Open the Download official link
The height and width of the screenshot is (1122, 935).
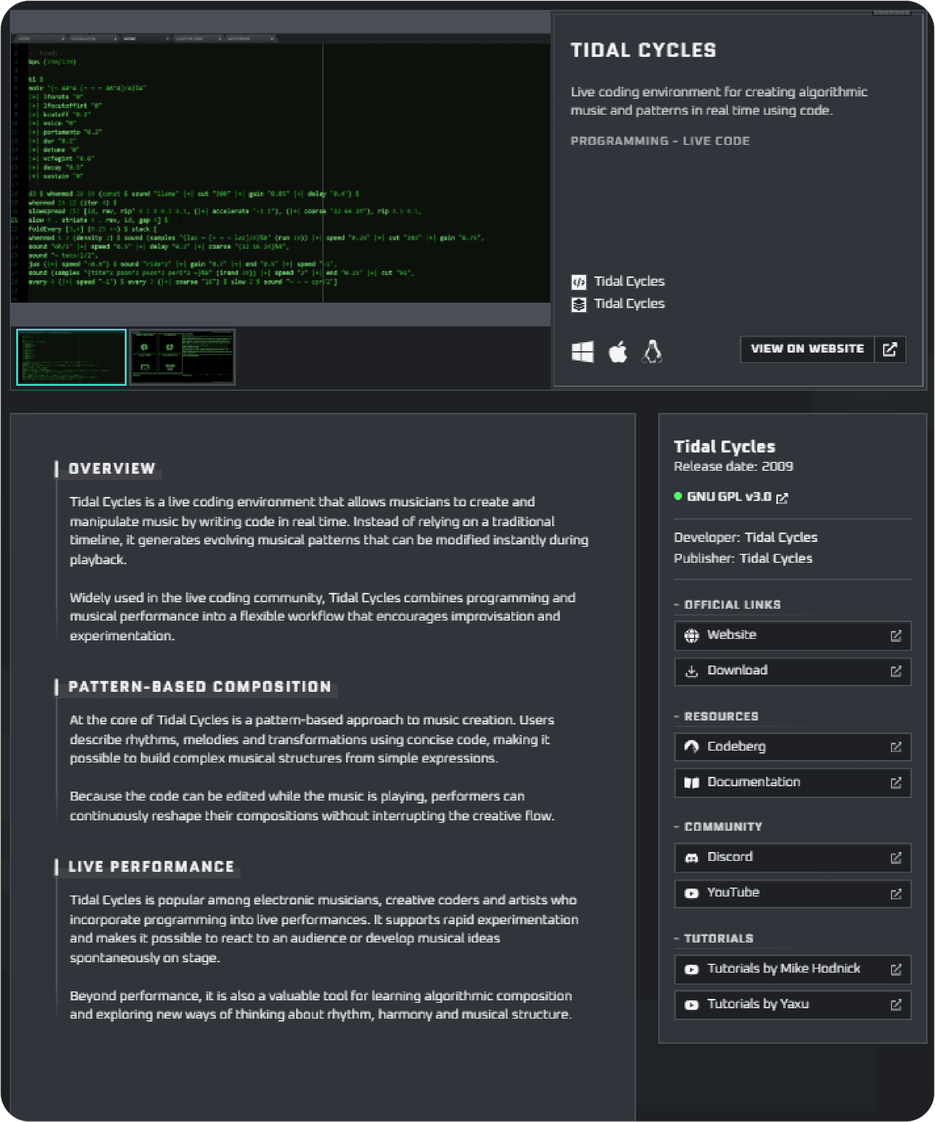[792, 671]
